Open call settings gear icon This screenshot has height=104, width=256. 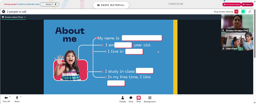point(4,12)
